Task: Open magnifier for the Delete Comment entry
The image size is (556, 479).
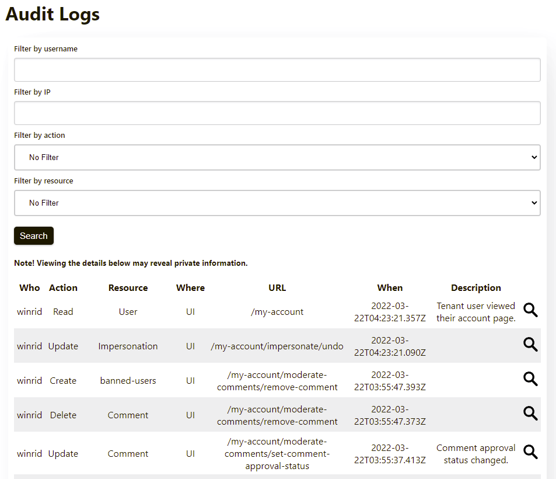Action: pyautogui.click(x=530, y=414)
